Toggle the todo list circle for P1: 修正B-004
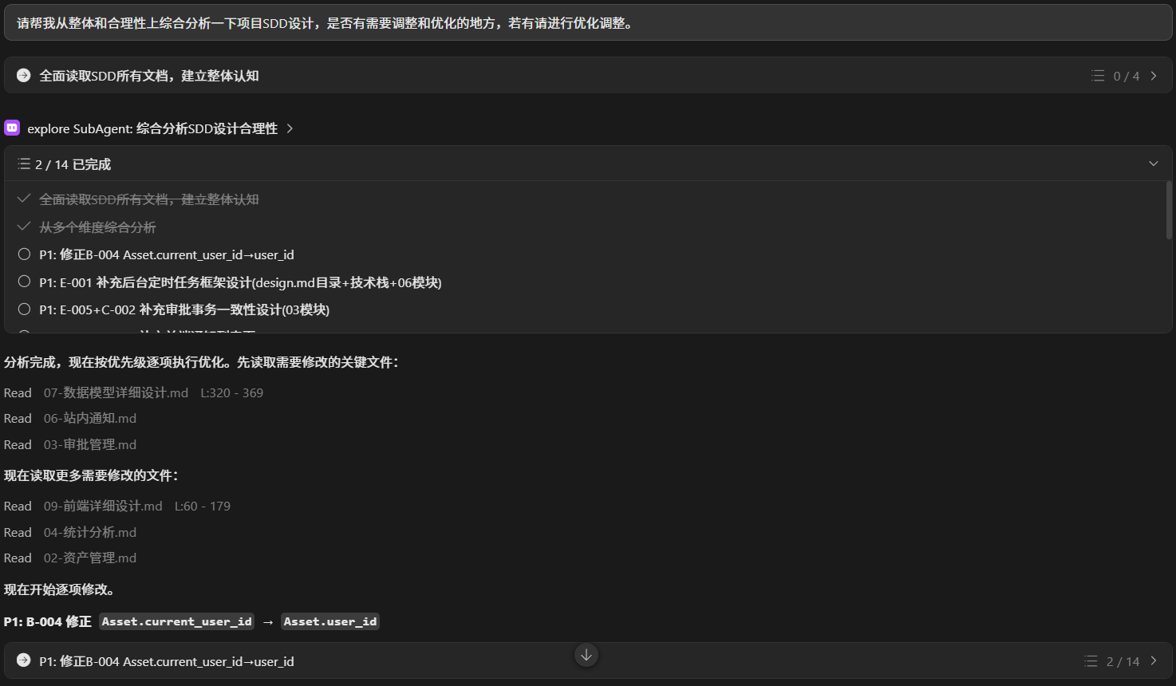The width and height of the screenshot is (1176, 686). pos(24,254)
